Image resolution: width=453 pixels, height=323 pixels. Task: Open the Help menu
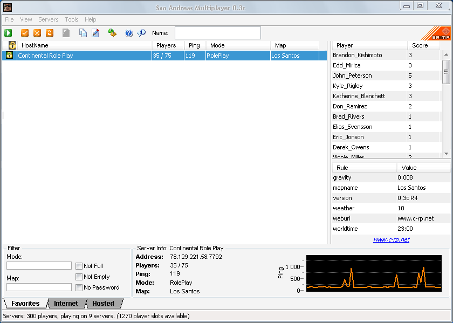pos(91,19)
